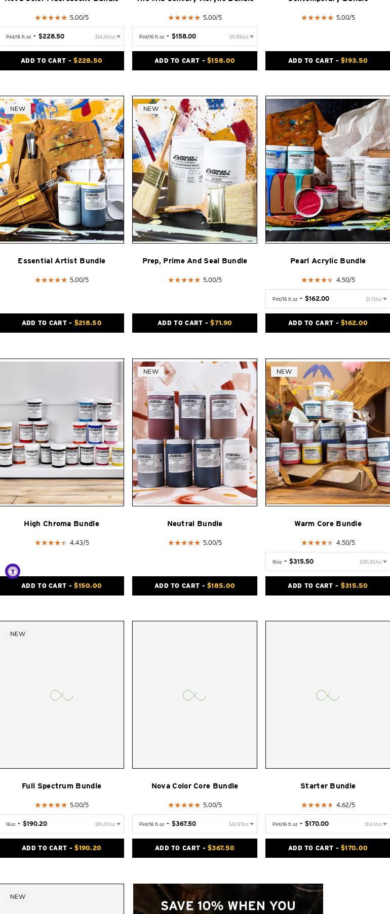
Task: Open the High Chroma Bundle product link
Action: (61, 524)
